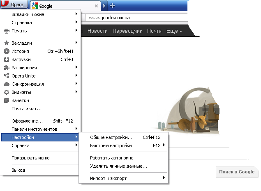Open Заметки menu entry
This screenshot has height=191, width=261.
(x=41, y=100)
